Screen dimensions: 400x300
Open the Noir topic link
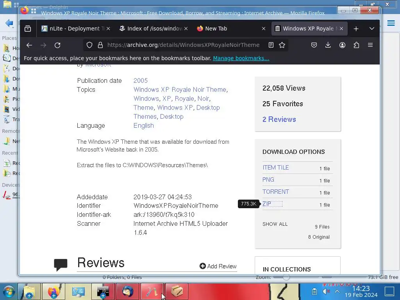pyautogui.click(x=203, y=98)
